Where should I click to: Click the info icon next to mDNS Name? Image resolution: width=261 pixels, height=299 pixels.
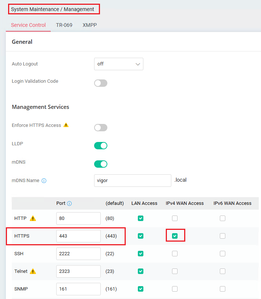[x=44, y=181]
